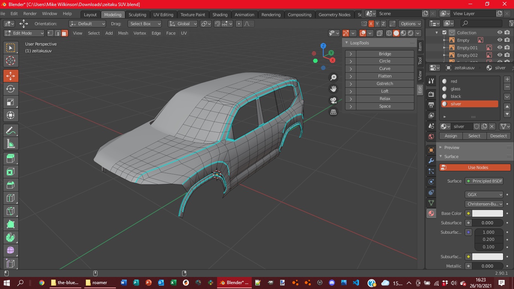Select the Move tool in toolbar
This screenshot has height=289, width=514.
pyautogui.click(x=11, y=76)
